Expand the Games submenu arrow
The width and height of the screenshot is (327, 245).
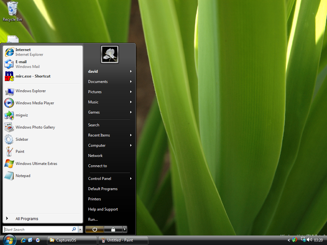click(131, 112)
